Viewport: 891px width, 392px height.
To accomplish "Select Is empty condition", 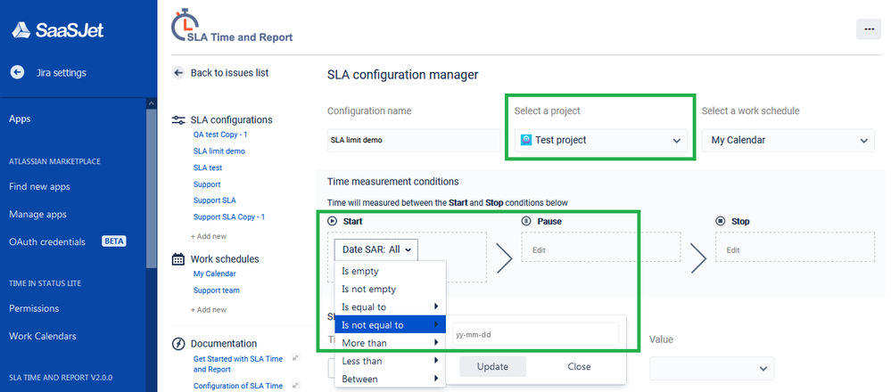I will (x=391, y=271).
